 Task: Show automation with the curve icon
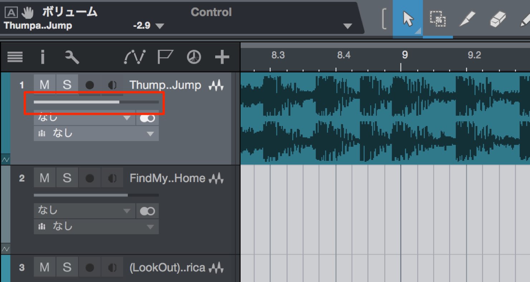pyautogui.click(x=135, y=57)
